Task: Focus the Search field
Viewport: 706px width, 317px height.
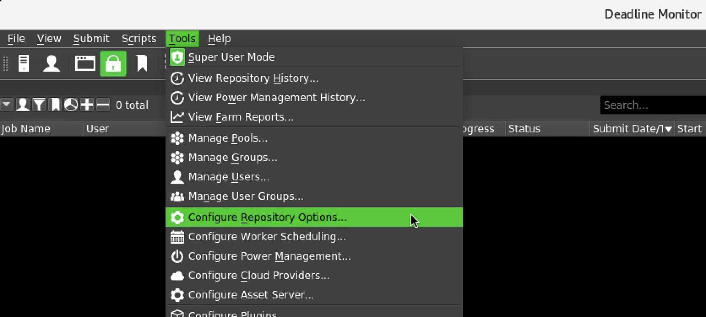Action: click(x=653, y=105)
